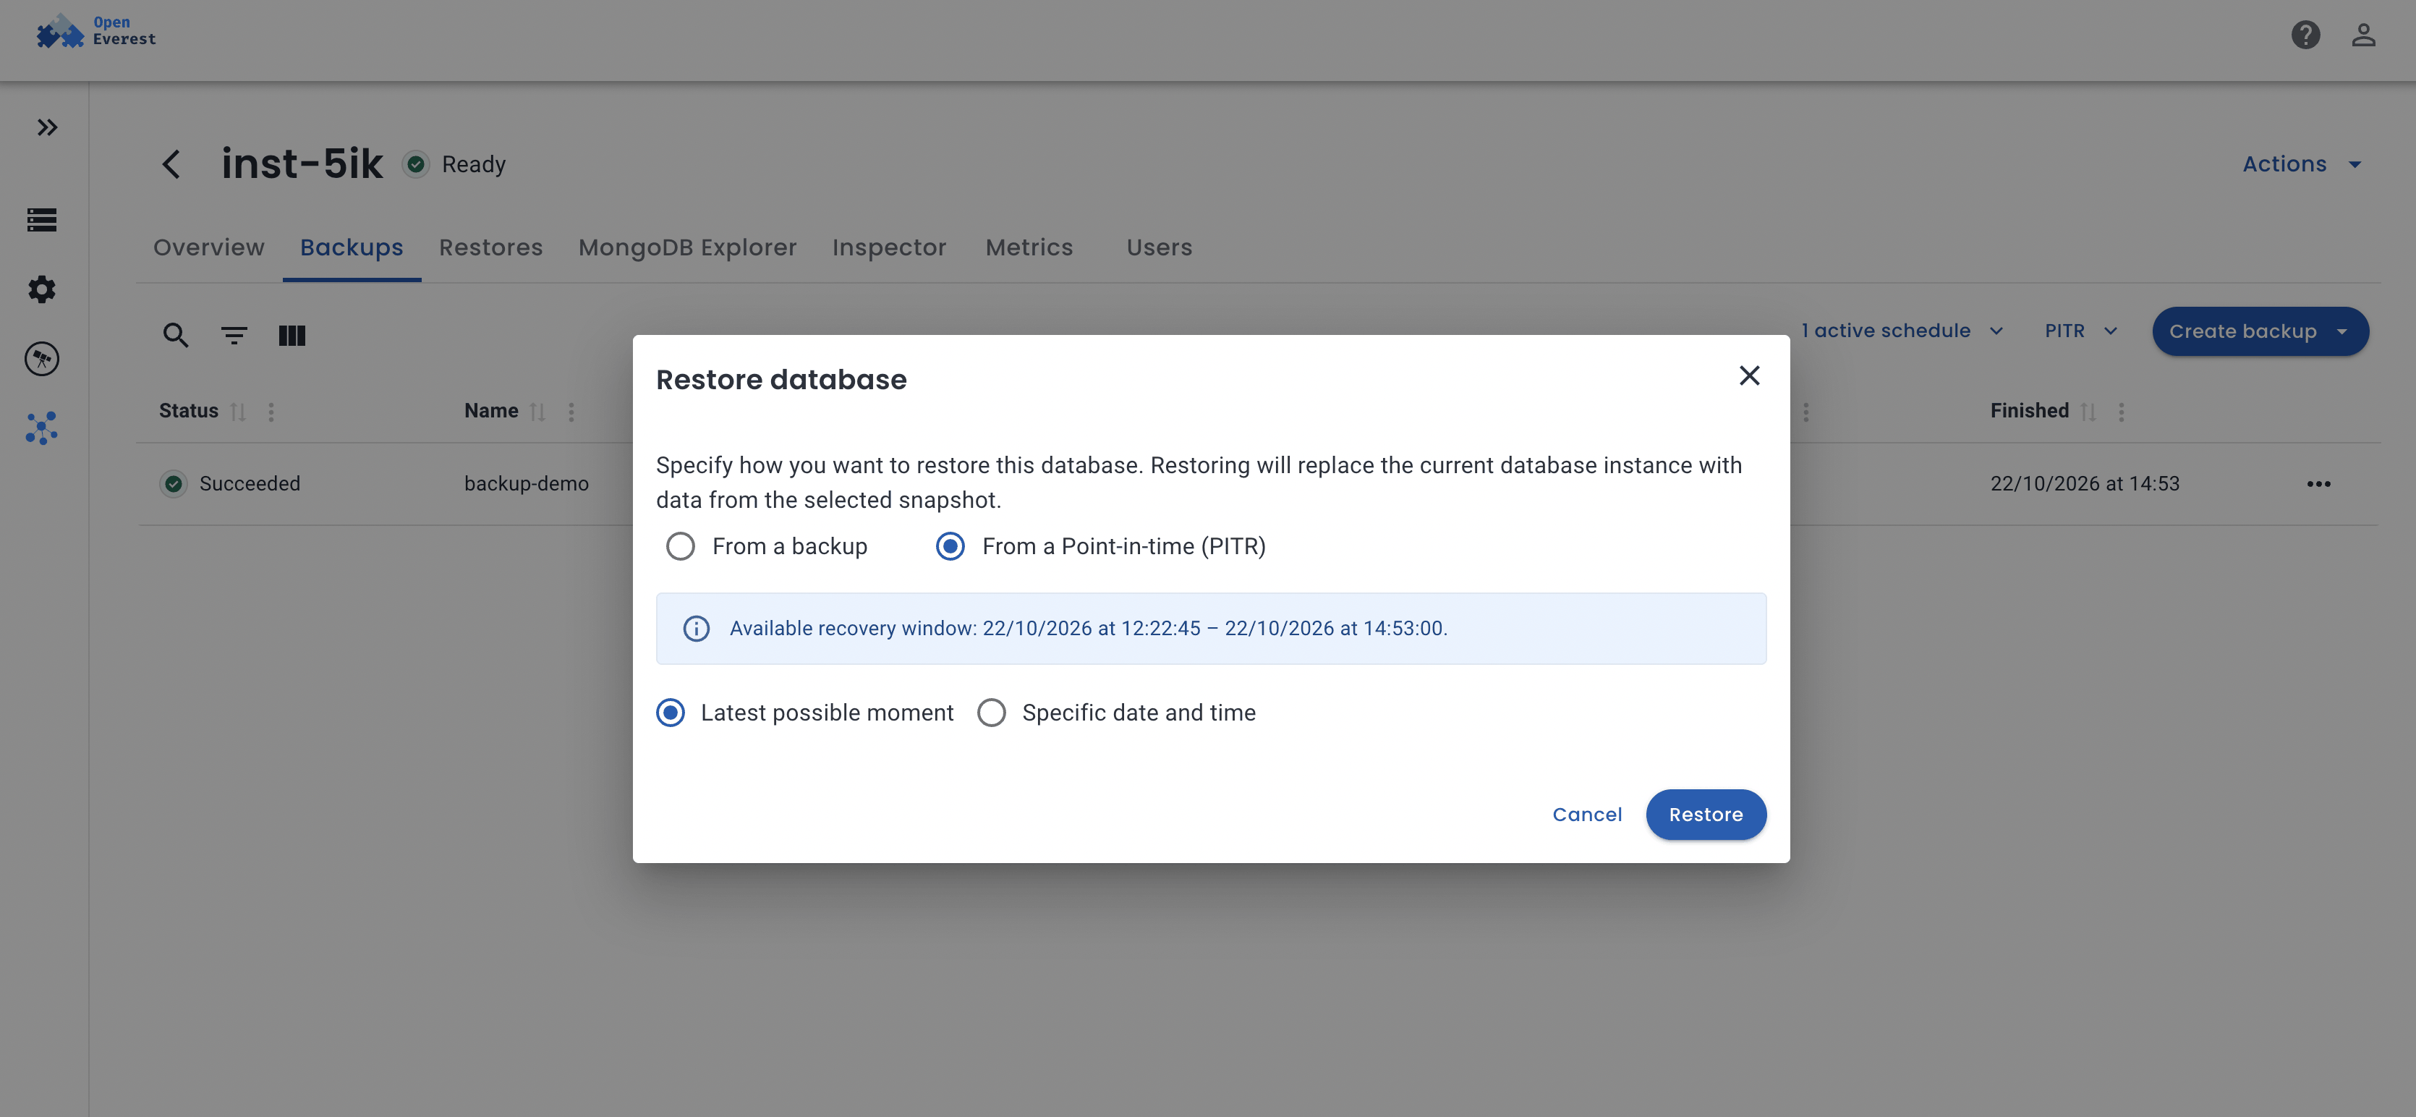
Task: Open the cluster nodes icon in sidebar
Action: tap(42, 428)
